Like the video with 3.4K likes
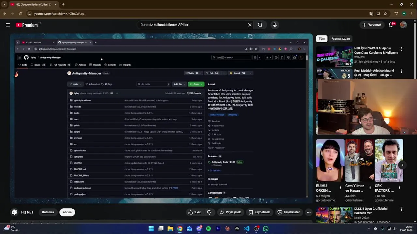Screen dimensions: 417x234 [194, 212]
